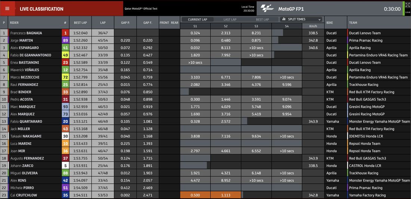Image resolution: width=411 pixels, height=199 pixels.
Task: Switch to Best Lap split tab
Action: [x=262, y=19]
